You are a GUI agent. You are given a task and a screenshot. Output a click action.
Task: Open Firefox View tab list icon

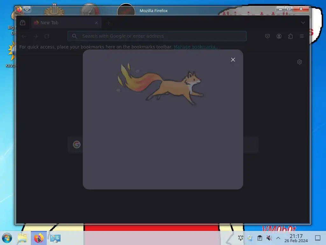23,23
